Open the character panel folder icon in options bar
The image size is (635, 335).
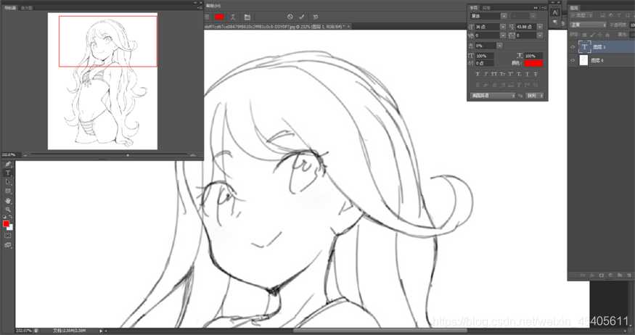pos(247,17)
